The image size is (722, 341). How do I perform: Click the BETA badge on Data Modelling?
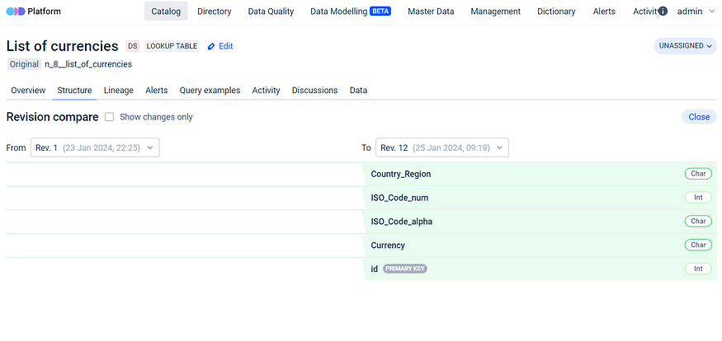[x=380, y=12]
